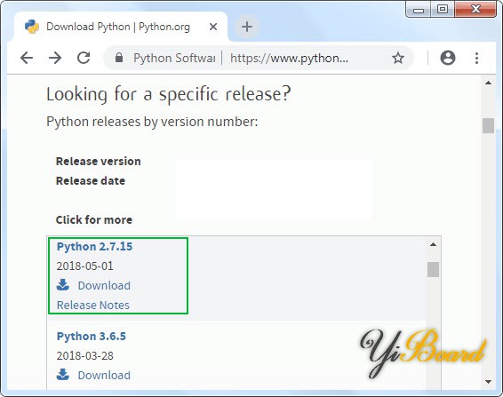Click the 2018-05-01 release date text

[84, 266]
